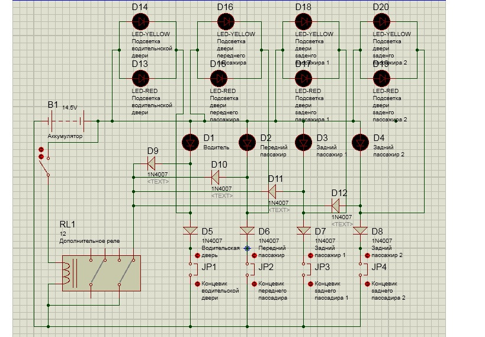Viewport: 485px width, 337px height.
Task: Click the D9 1N4007 diode symbol
Action: [x=151, y=163]
